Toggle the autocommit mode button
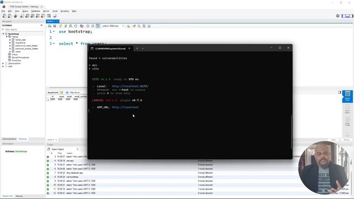 pos(98,26)
